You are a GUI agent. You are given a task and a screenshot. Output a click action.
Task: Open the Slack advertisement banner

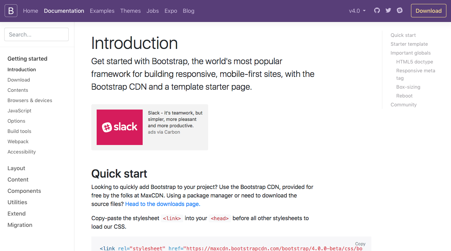(120, 127)
